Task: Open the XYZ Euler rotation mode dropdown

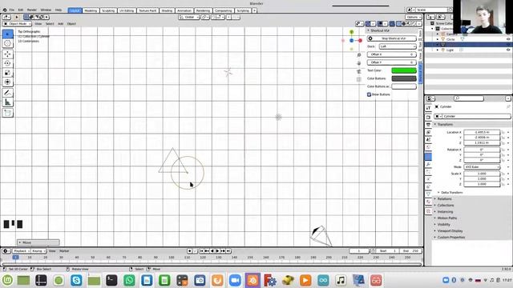Action: click(483, 167)
